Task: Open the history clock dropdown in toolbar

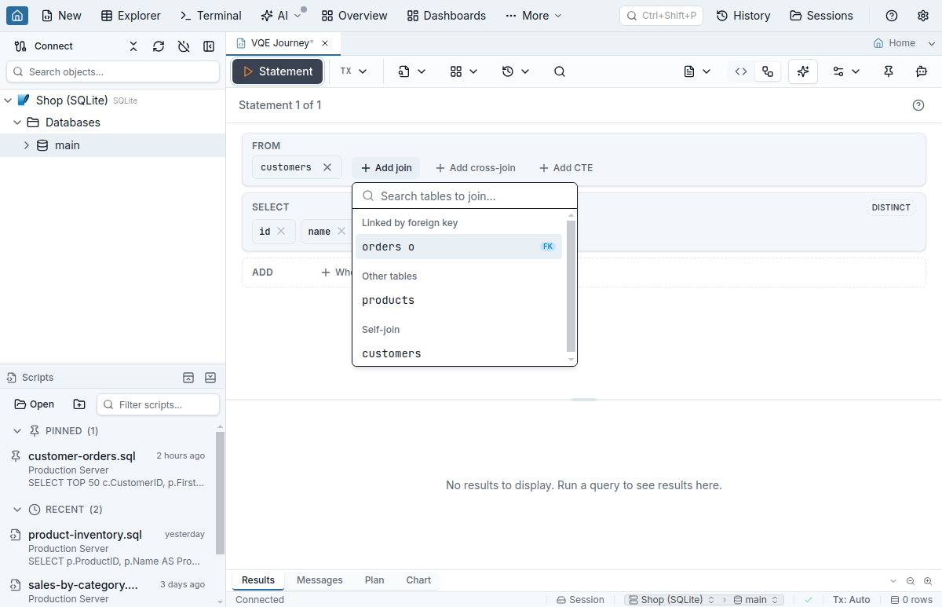Action: (516, 71)
